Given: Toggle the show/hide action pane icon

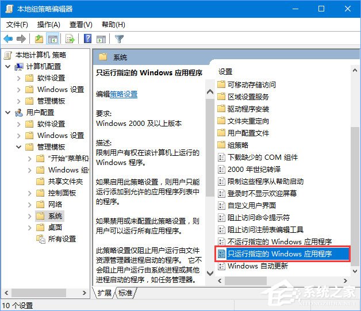Looking at the screenshot, I should coord(101,39).
